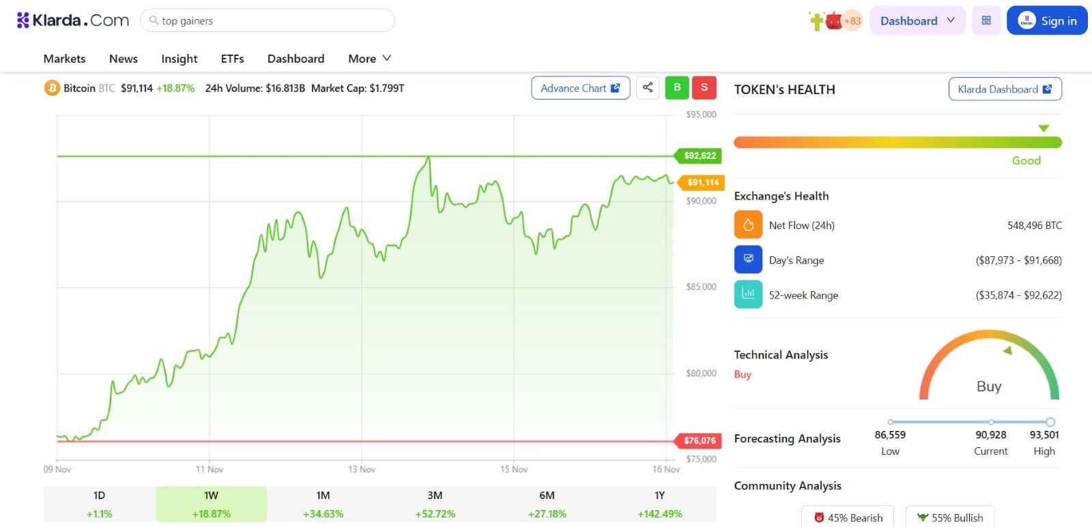Click the 52-week Range bar chart icon
1092x527 pixels.
[x=748, y=295]
